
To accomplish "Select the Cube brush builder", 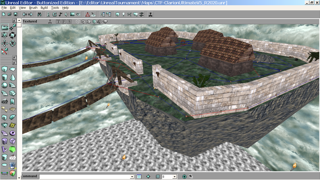I will pyautogui.click(x=4, y=69).
